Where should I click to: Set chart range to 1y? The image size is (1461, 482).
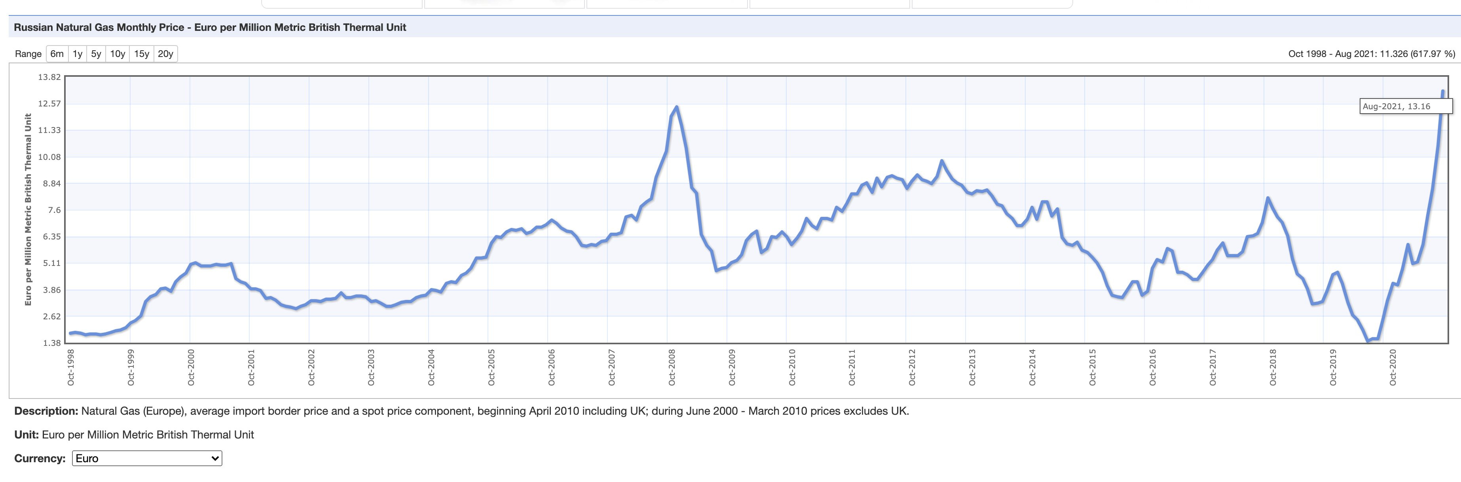(x=78, y=54)
